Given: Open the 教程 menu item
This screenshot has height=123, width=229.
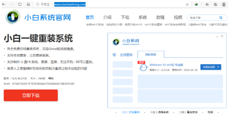Looking at the screenshot, I should [160, 18].
